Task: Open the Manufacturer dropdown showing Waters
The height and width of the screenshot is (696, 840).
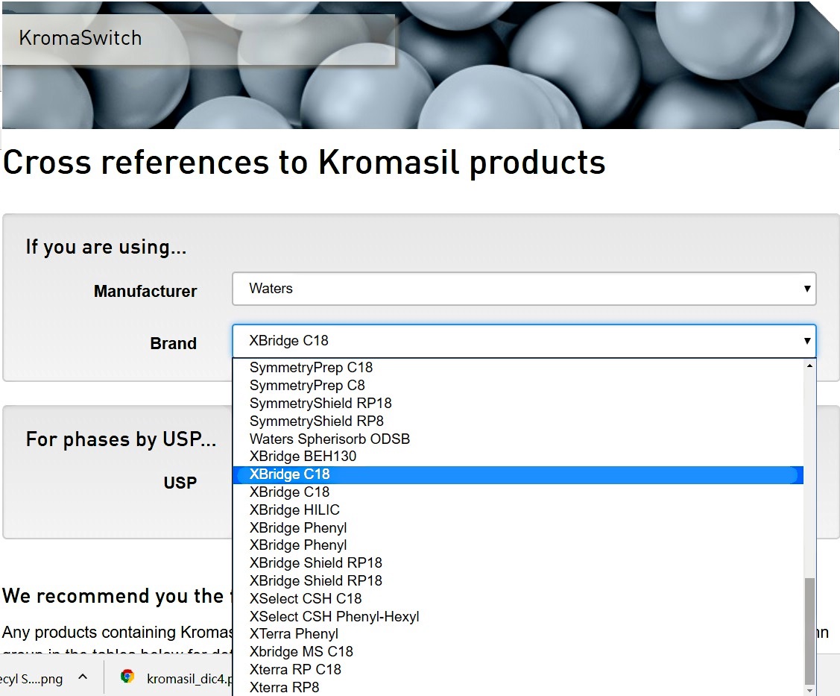Action: [x=524, y=289]
